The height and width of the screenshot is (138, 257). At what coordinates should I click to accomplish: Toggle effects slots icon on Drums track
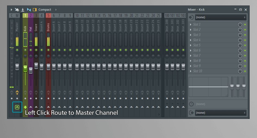[48, 93]
